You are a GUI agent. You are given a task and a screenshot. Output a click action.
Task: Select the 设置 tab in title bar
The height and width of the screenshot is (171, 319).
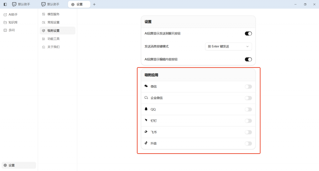pos(79,4)
